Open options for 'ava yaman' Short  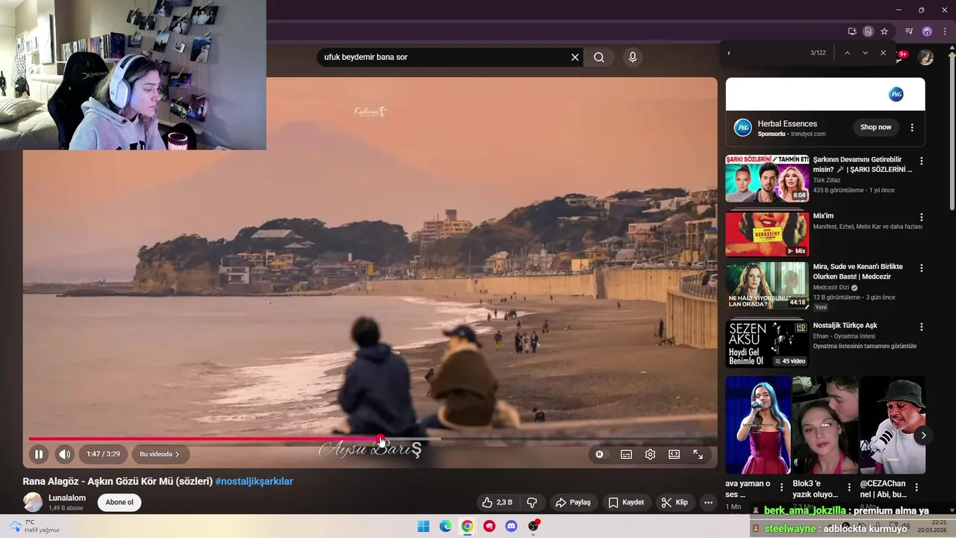782,487
